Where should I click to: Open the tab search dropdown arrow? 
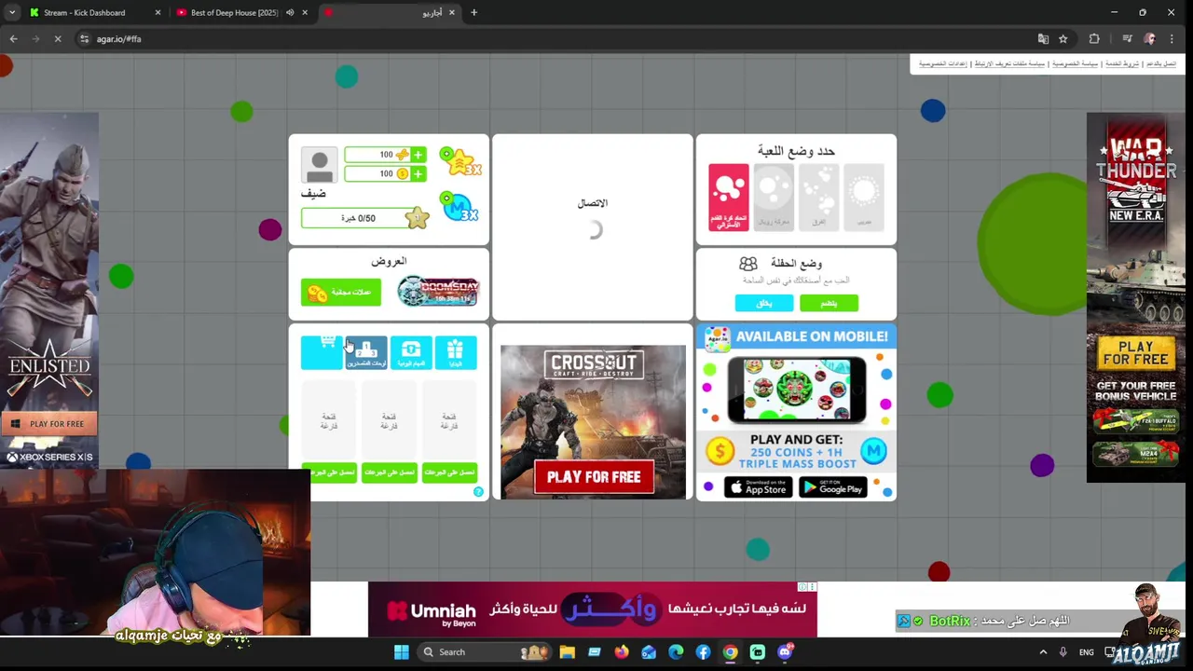pos(12,13)
